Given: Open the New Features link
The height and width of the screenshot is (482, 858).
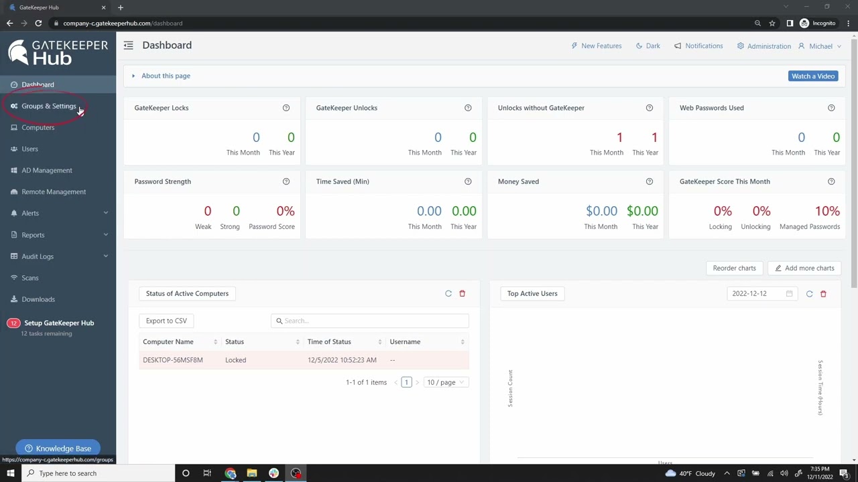Looking at the screenshot, I should [x=597, y=46].
